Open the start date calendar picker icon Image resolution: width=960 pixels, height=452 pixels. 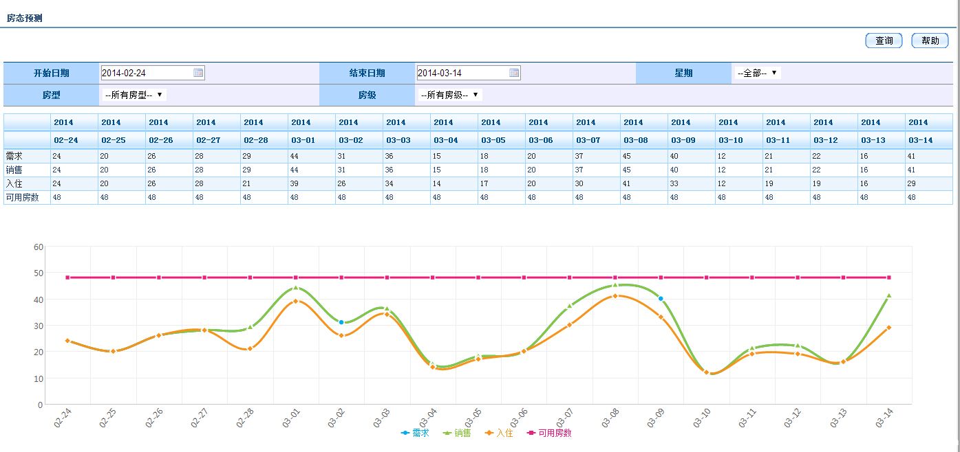(198, 73)
